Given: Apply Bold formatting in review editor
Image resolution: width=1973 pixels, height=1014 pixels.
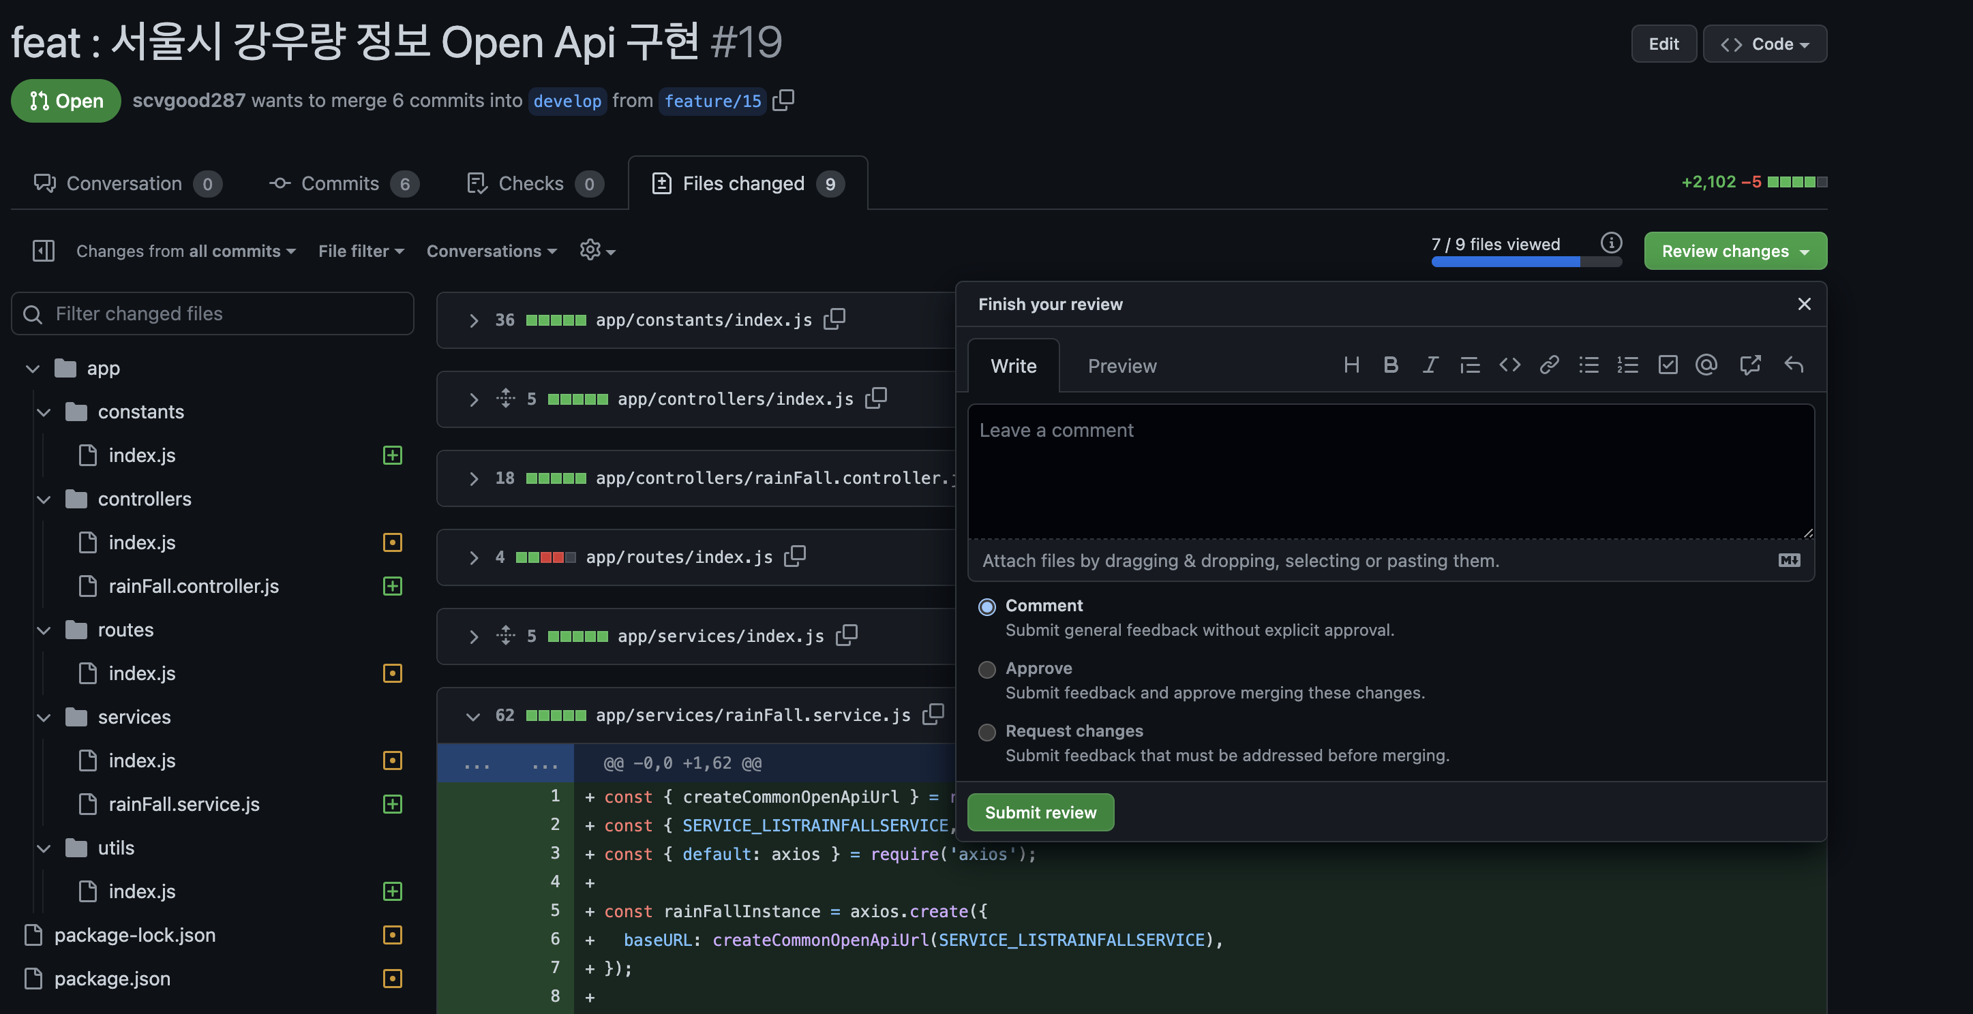Looking at the screenshot, I should pos(1391,365).
